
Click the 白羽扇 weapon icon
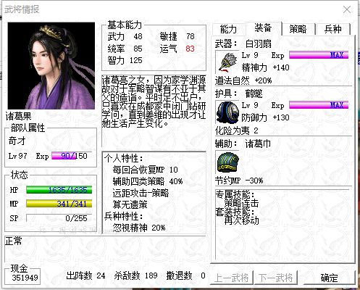click(x=227, y=62)
